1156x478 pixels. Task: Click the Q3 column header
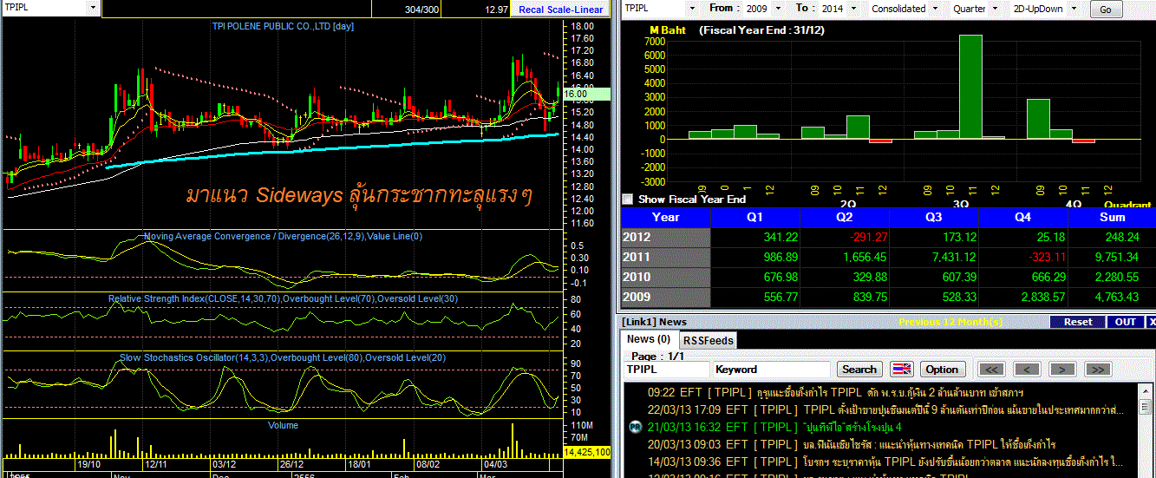[x=933, y=217]
